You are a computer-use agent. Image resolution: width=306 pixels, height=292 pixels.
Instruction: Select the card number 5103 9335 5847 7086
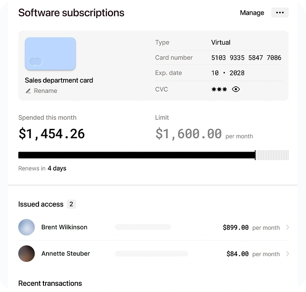click(x=246, y=57)
